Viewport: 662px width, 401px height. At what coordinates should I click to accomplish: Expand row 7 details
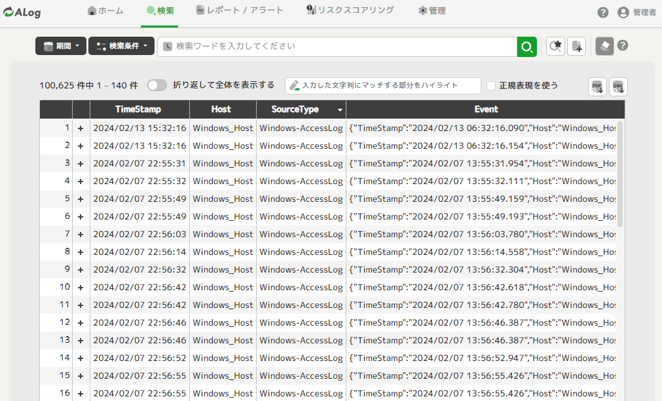point(81,235)
